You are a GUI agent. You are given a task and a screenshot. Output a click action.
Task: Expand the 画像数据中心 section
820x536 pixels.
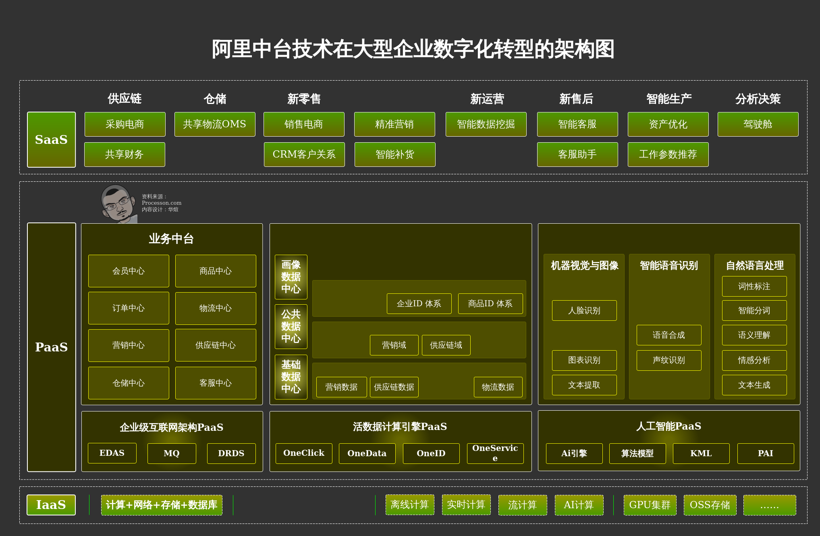291,277
